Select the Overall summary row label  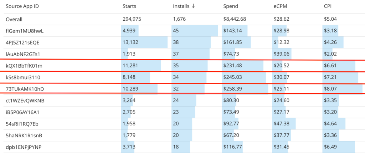click(x=14, y=19)
